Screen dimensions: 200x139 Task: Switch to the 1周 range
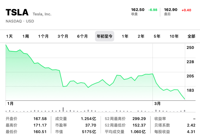click(26, 36)
